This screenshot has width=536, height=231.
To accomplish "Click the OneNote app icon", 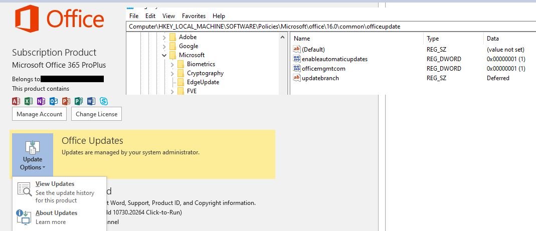I will [41, 101].
